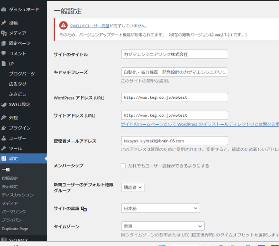Click the サイトのタイトル text field
Image resolution: width=279 pixels, height=246 pixels.
click(175, 54)
